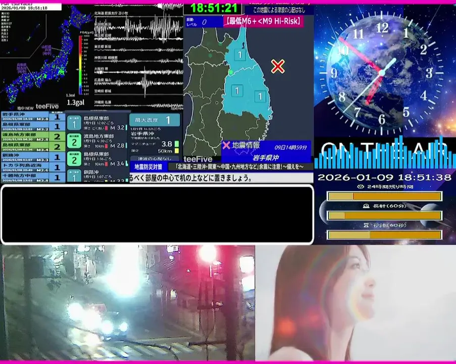Click the purple 兵庫県 label on the Japan map
This screenshot has height=364, width=456.
[22, 68]
